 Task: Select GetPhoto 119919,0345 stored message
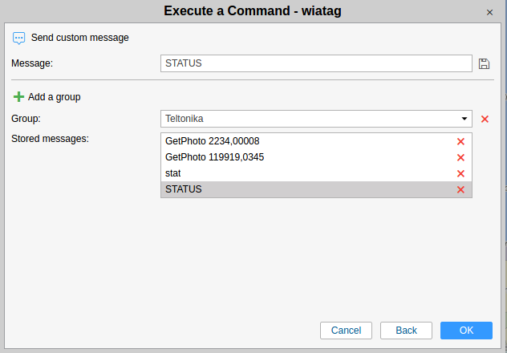pos(214,157)
